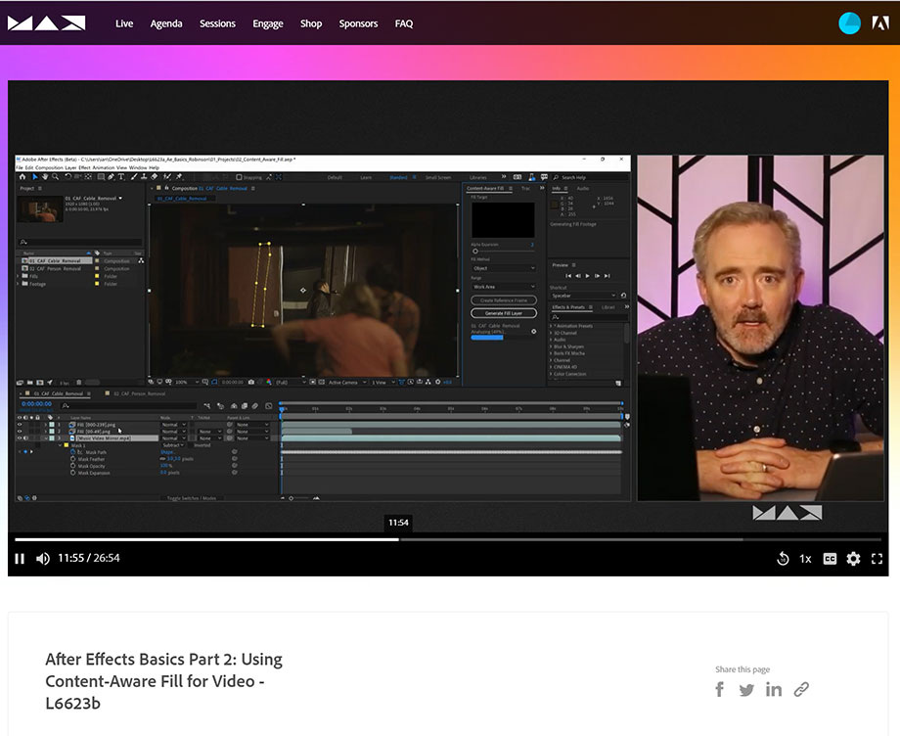
Task: Go to first frame in Preview panel
Action: (568, 276)
